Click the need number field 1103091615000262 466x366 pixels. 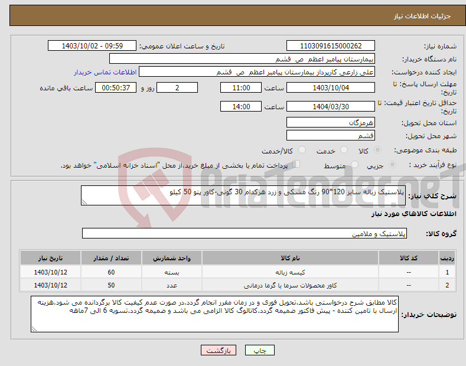click(331, 46)
